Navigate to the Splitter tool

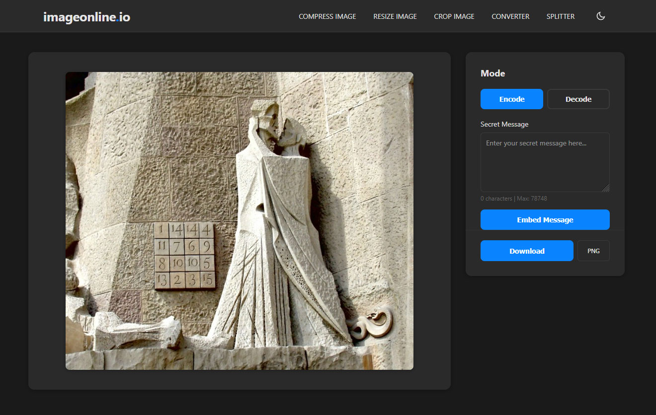(x=560, y=16)
